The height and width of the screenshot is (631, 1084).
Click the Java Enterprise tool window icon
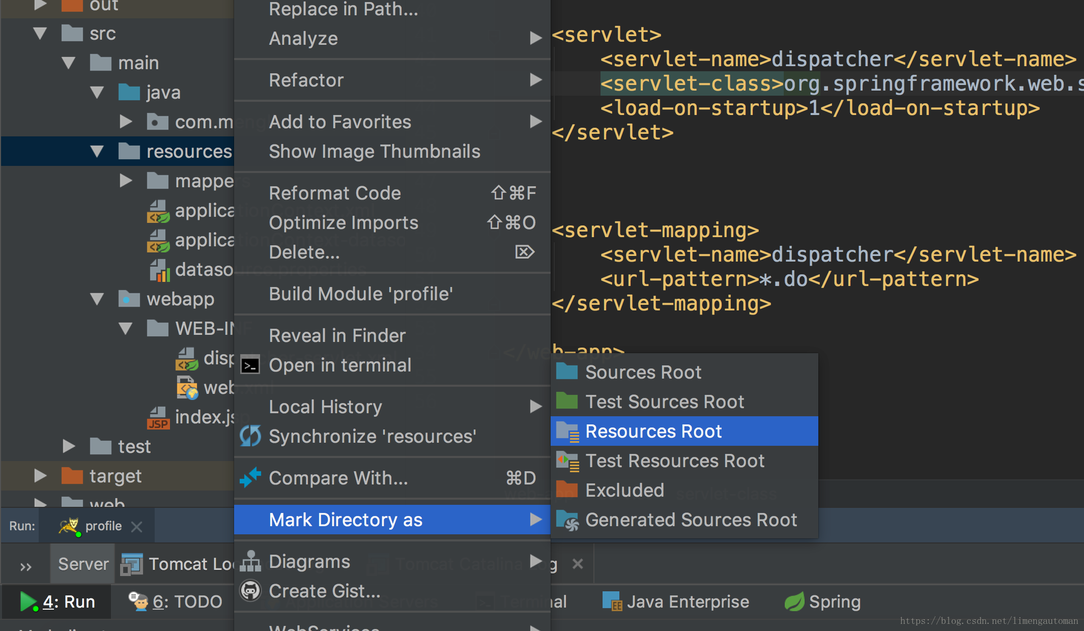point(611,602)
